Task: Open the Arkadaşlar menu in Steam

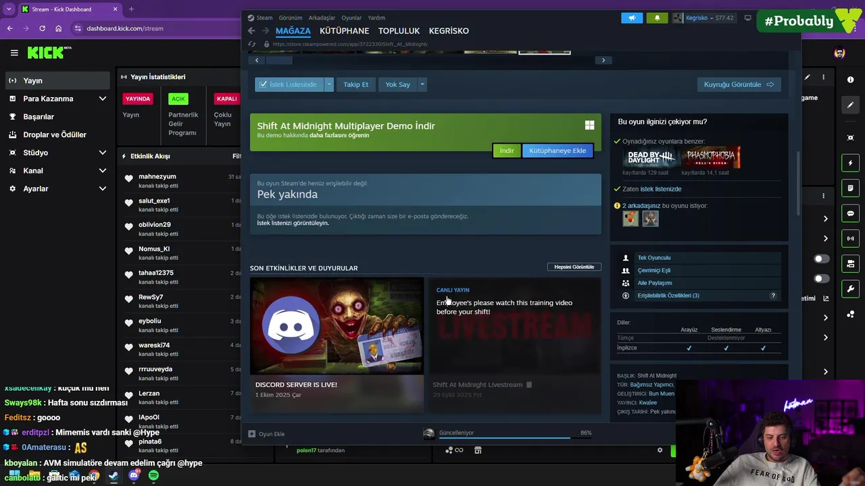Action: coord(322,18)
